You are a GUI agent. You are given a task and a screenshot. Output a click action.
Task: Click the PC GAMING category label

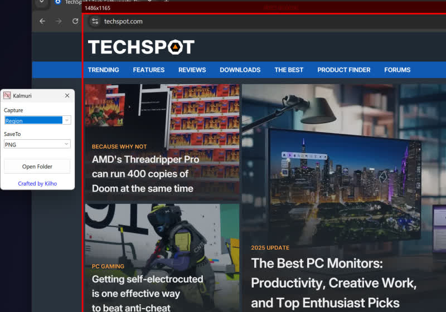tap(108, 266)
